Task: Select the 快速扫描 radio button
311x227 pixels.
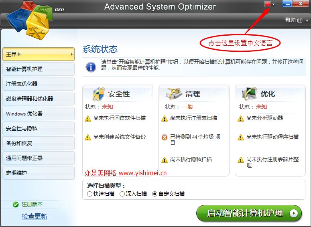Action: tap(89, 194)
